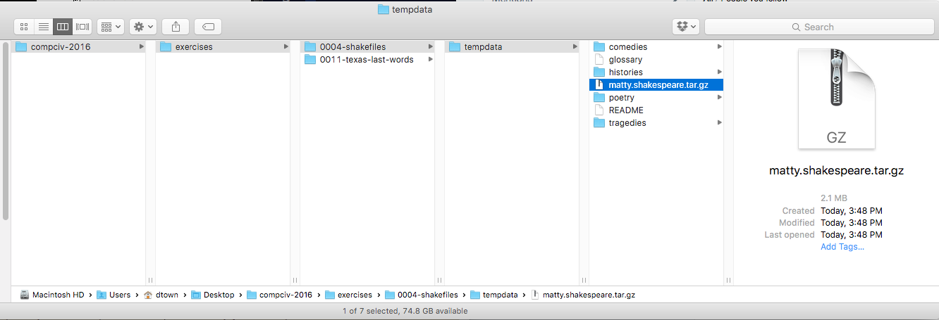Select the README file

(x=656, y=110)
